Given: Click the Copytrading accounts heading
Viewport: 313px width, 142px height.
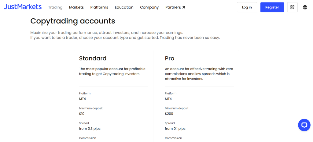Looking at the screenshot, I should tap(73, 21).
